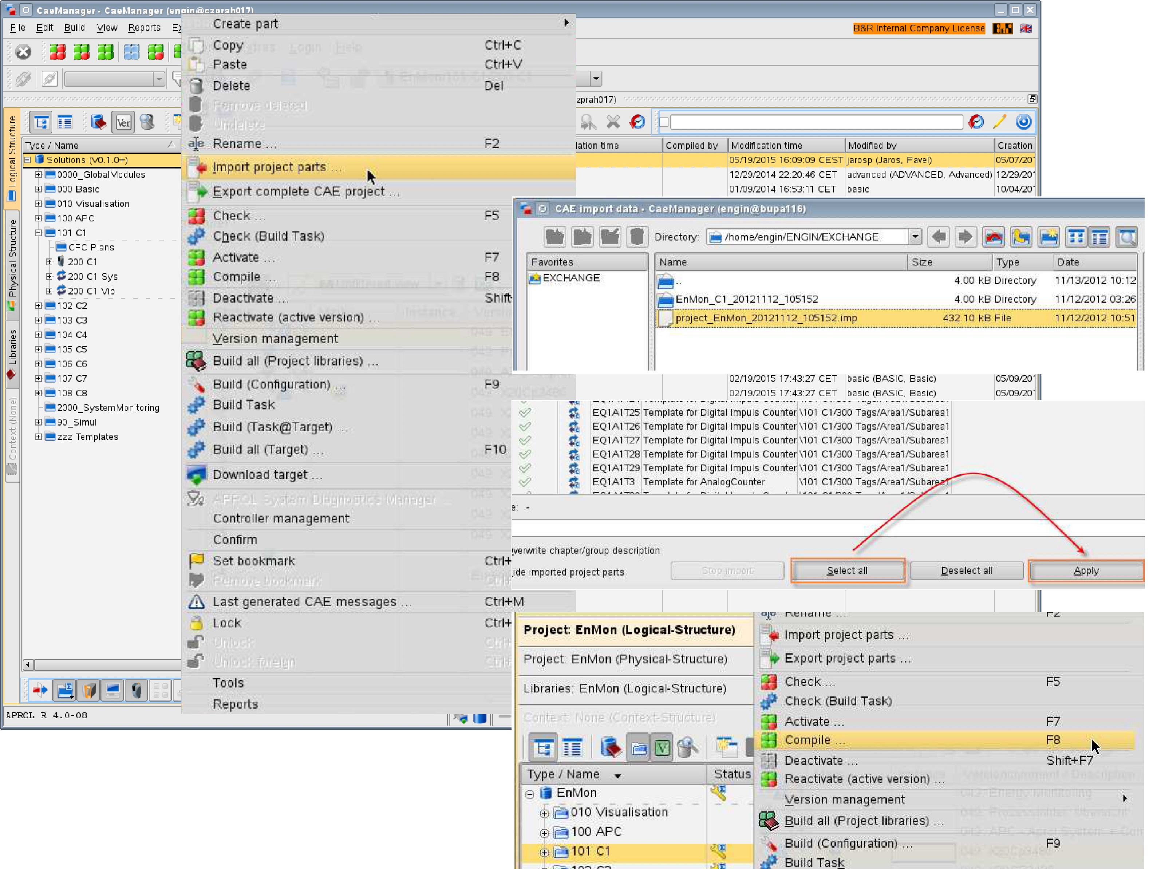
Task: Click the preview magnifier icon in import dialog
Action: [x=1128, y=238]
